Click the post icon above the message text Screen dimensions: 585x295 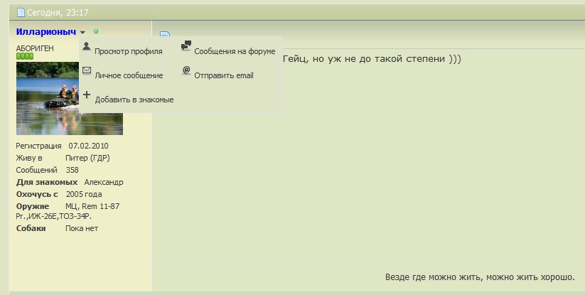pos(164,35)
